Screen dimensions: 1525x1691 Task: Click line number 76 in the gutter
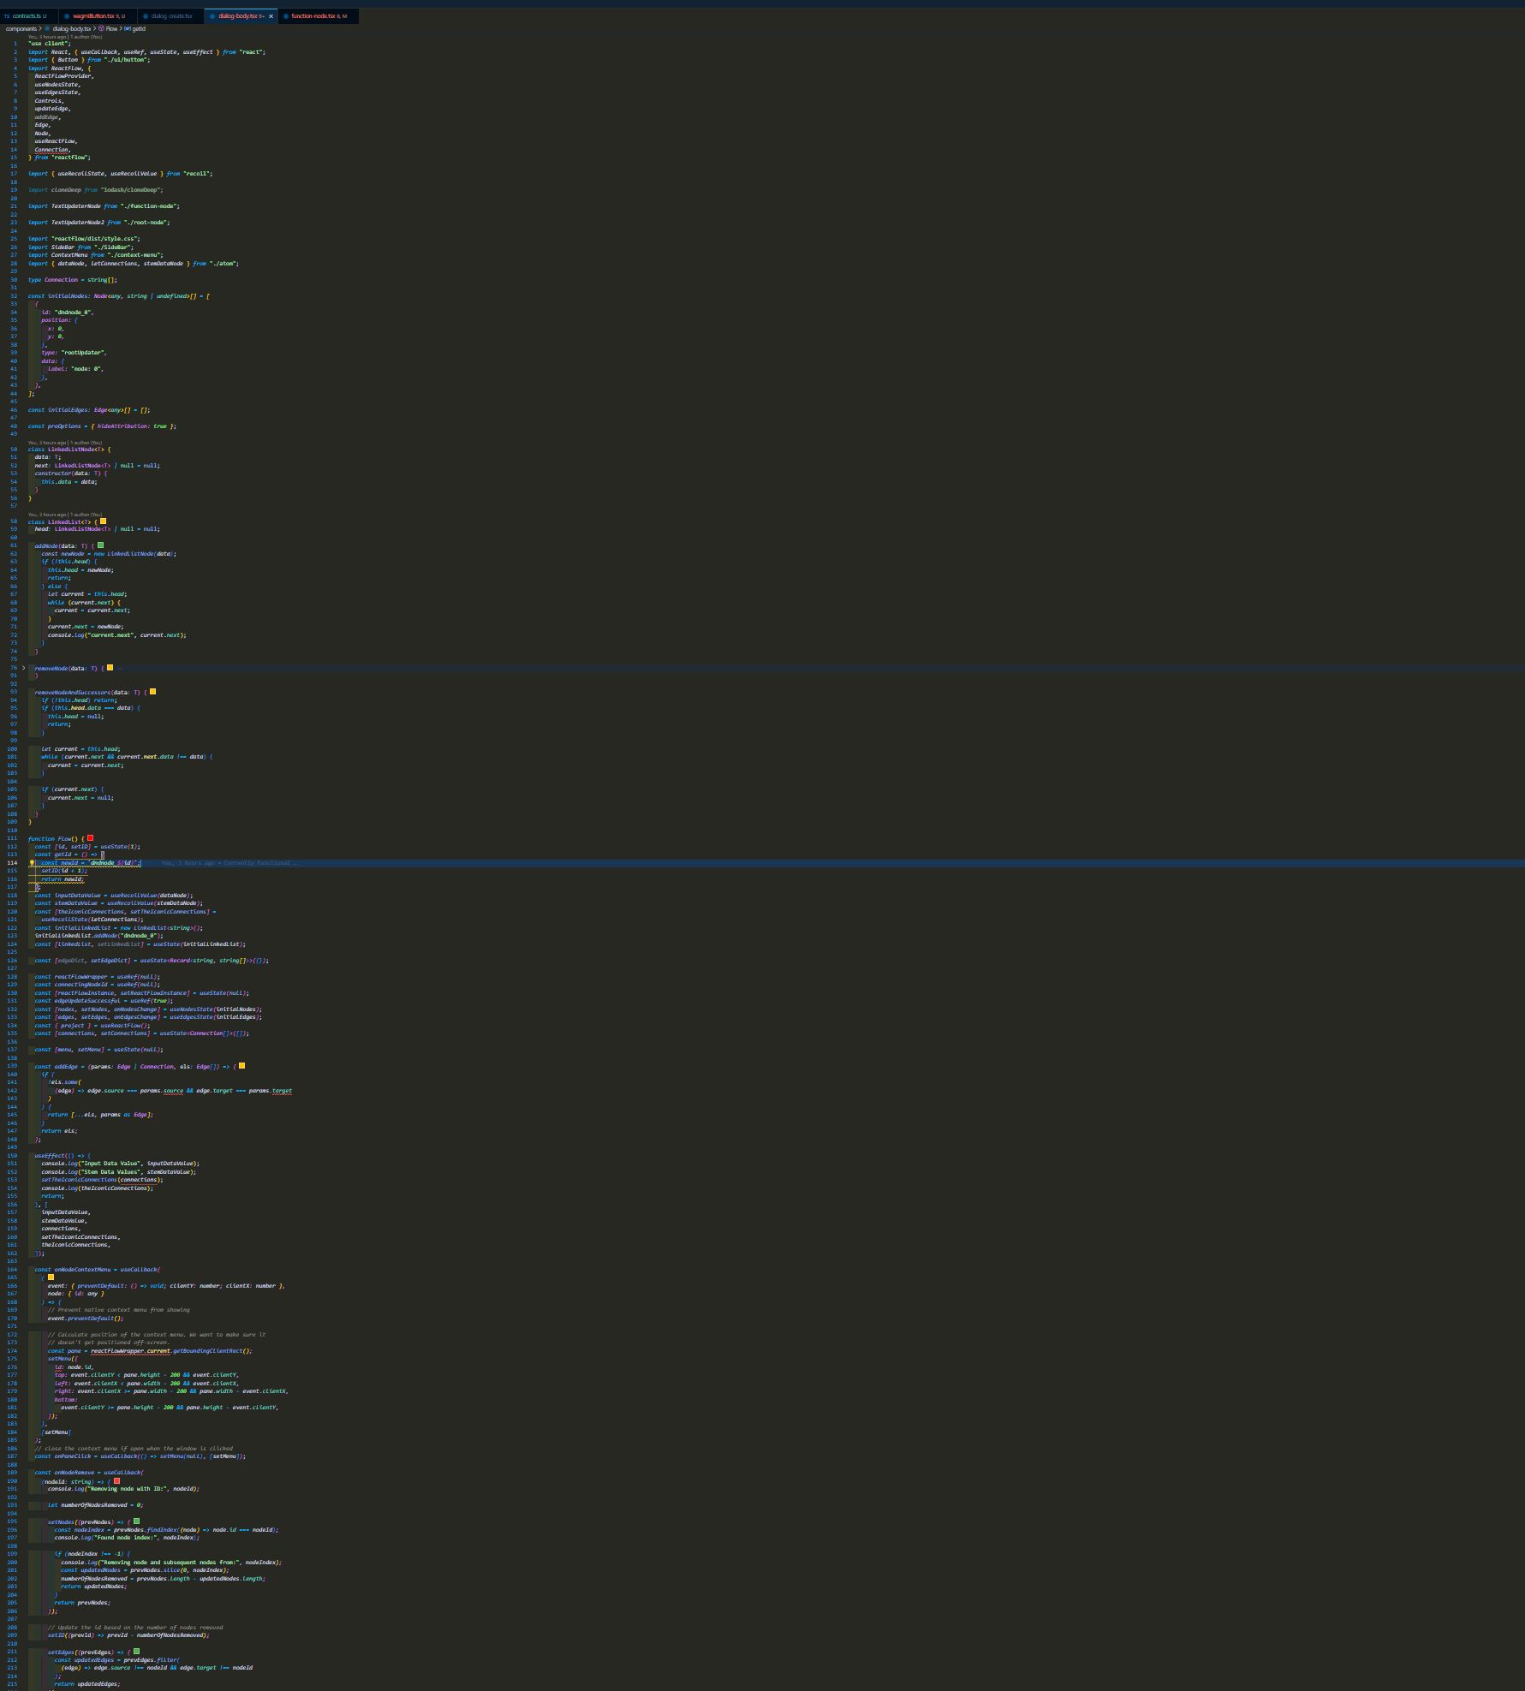15,668
